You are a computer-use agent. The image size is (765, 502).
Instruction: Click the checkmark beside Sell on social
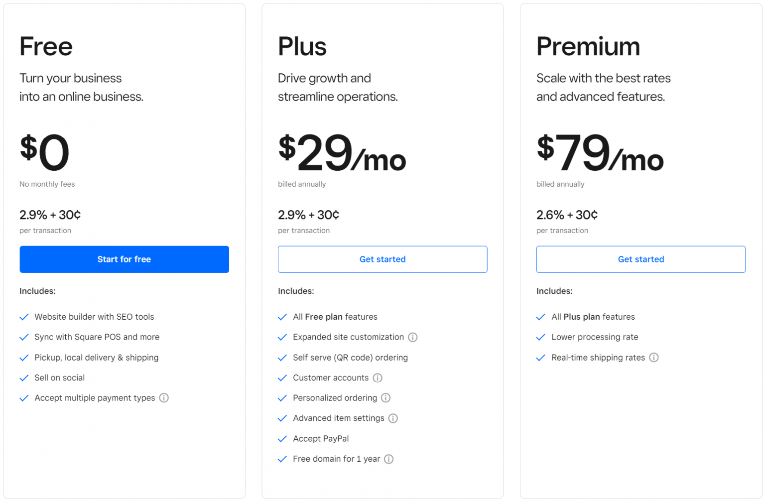pyautogui.click(x=24, y=377)
